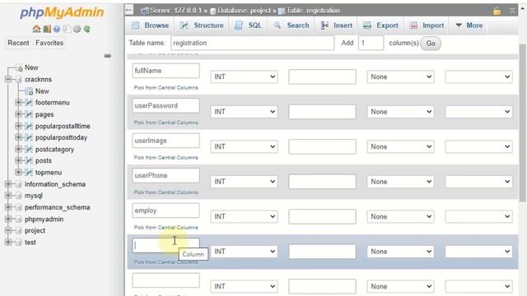527x296 pixels.
Task: Expand the test database node
Action: [x=8, y=243]
